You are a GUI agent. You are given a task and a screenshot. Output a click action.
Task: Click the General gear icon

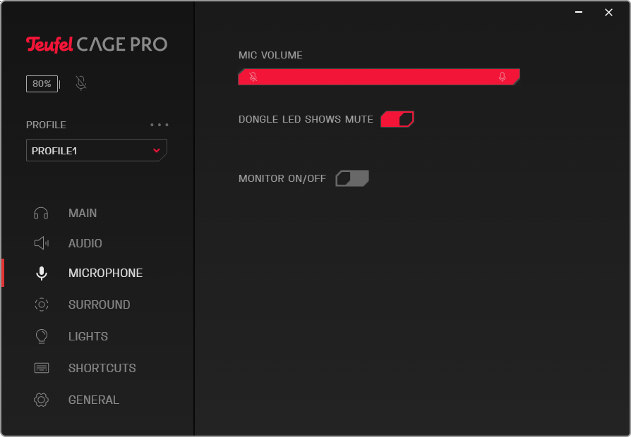[41, 400]
